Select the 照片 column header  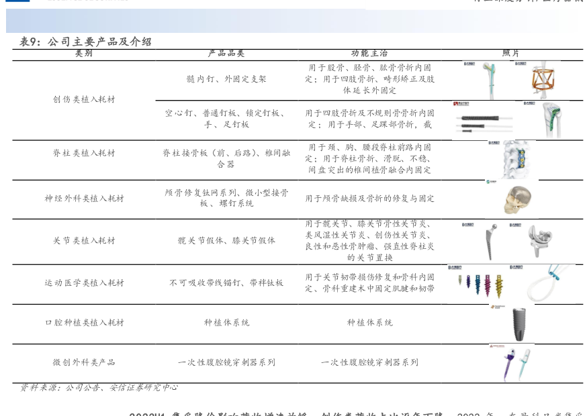[x=510, y=53]
